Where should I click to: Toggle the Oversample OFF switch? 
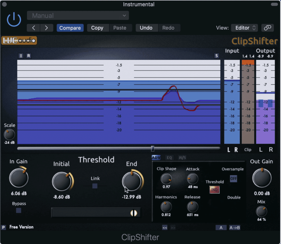click(234, 178)
